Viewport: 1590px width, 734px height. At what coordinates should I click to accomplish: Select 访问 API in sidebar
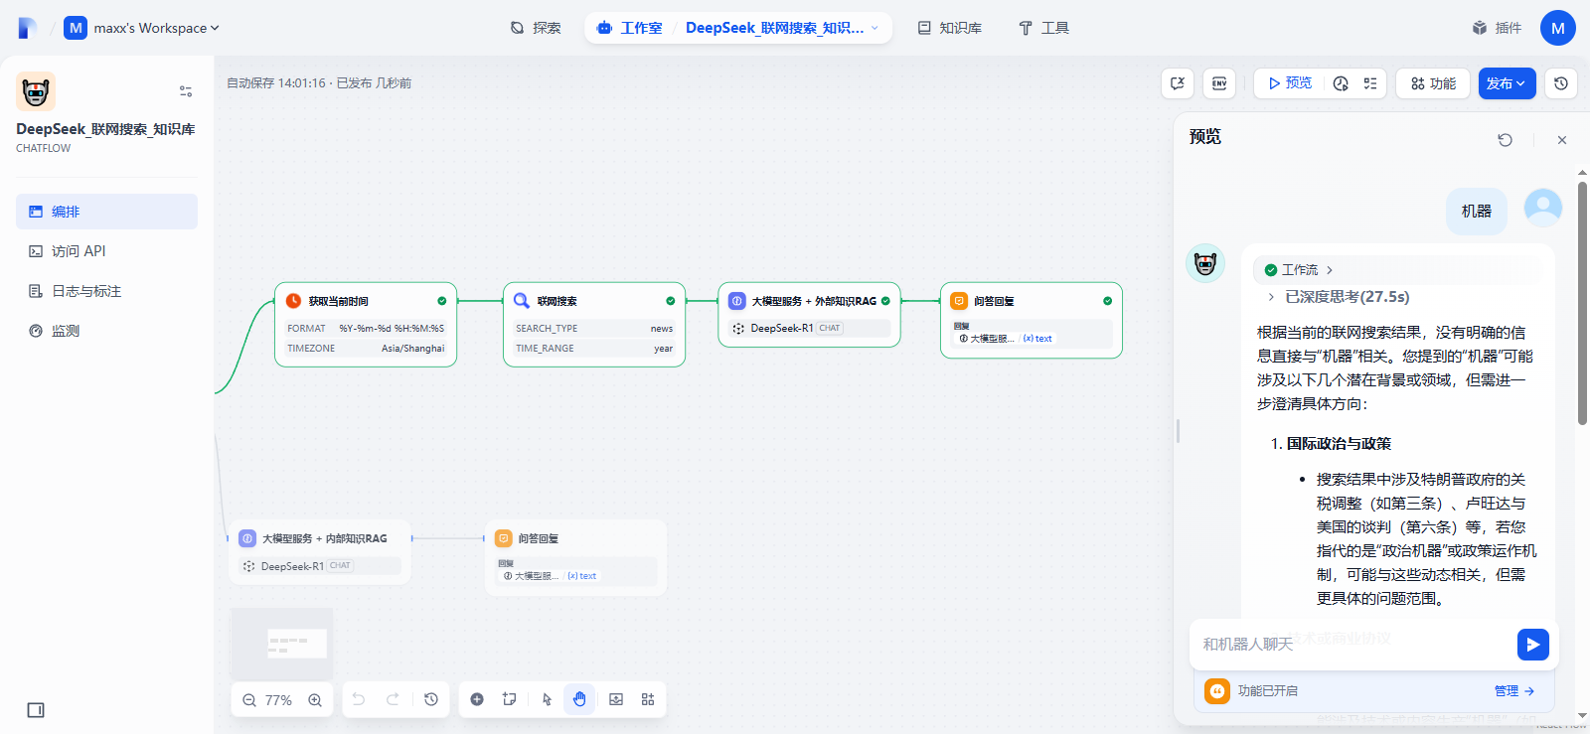point(106,251)
